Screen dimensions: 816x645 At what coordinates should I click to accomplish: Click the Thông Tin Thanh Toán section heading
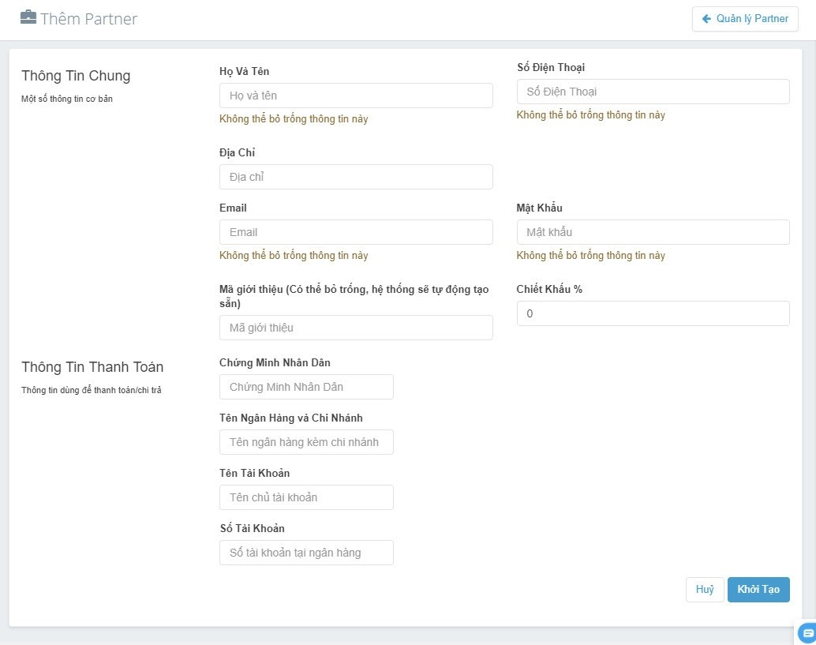coord(92,367)
